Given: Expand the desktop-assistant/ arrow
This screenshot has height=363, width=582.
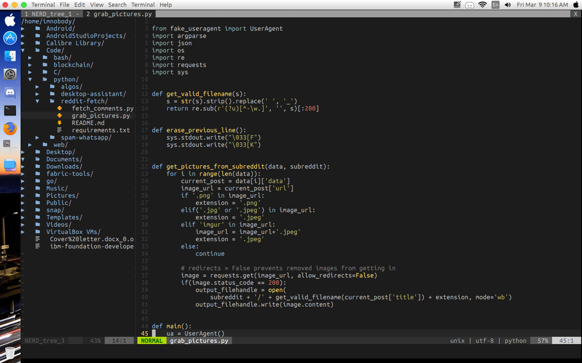Looking at the screenshot, I should click(x=38, y=94).
